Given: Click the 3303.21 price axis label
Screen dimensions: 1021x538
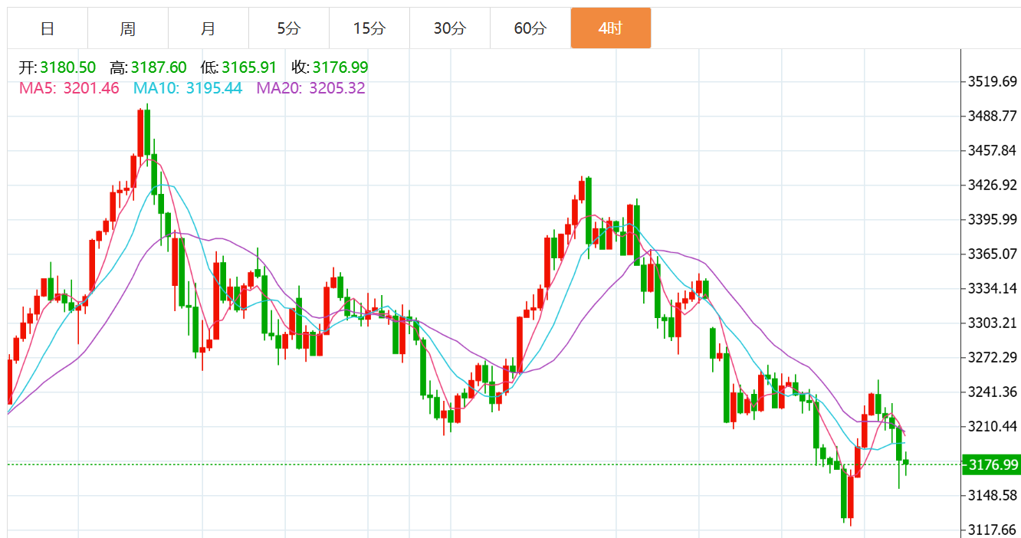Looking at the screenshot, I should pos(992,323).
